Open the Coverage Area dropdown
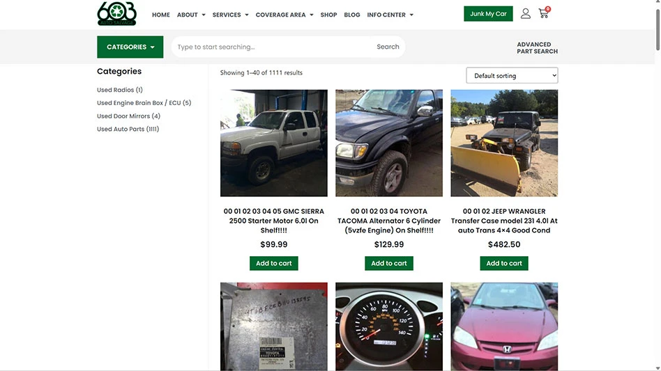 pos(284,15)
